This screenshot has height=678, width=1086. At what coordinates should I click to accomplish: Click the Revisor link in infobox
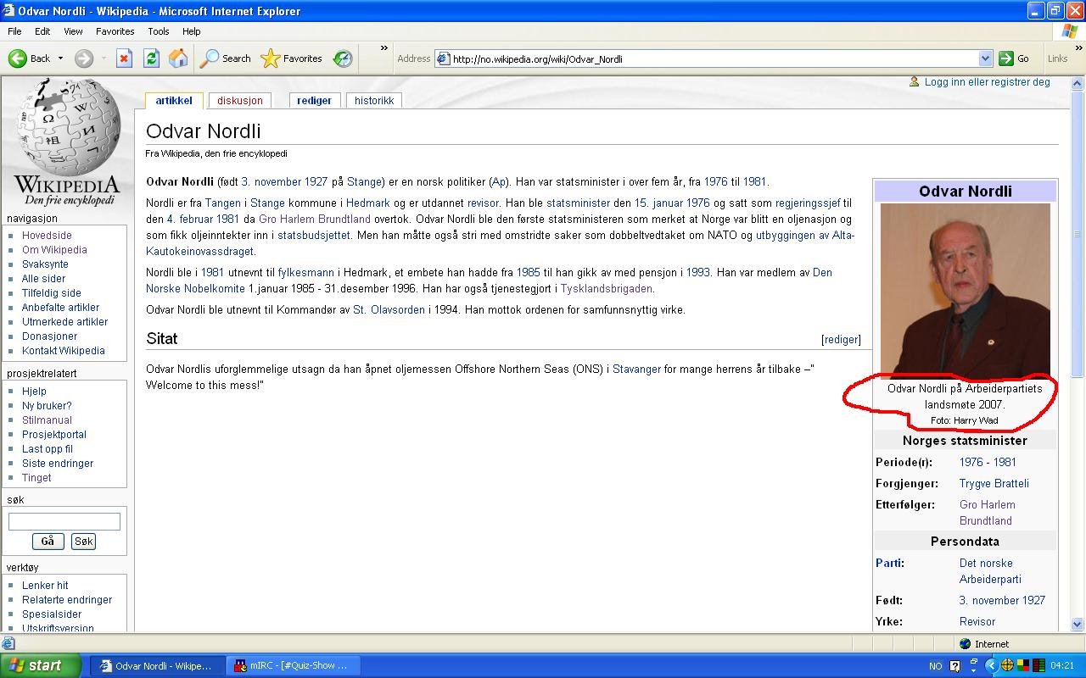[x=977, y=621]
